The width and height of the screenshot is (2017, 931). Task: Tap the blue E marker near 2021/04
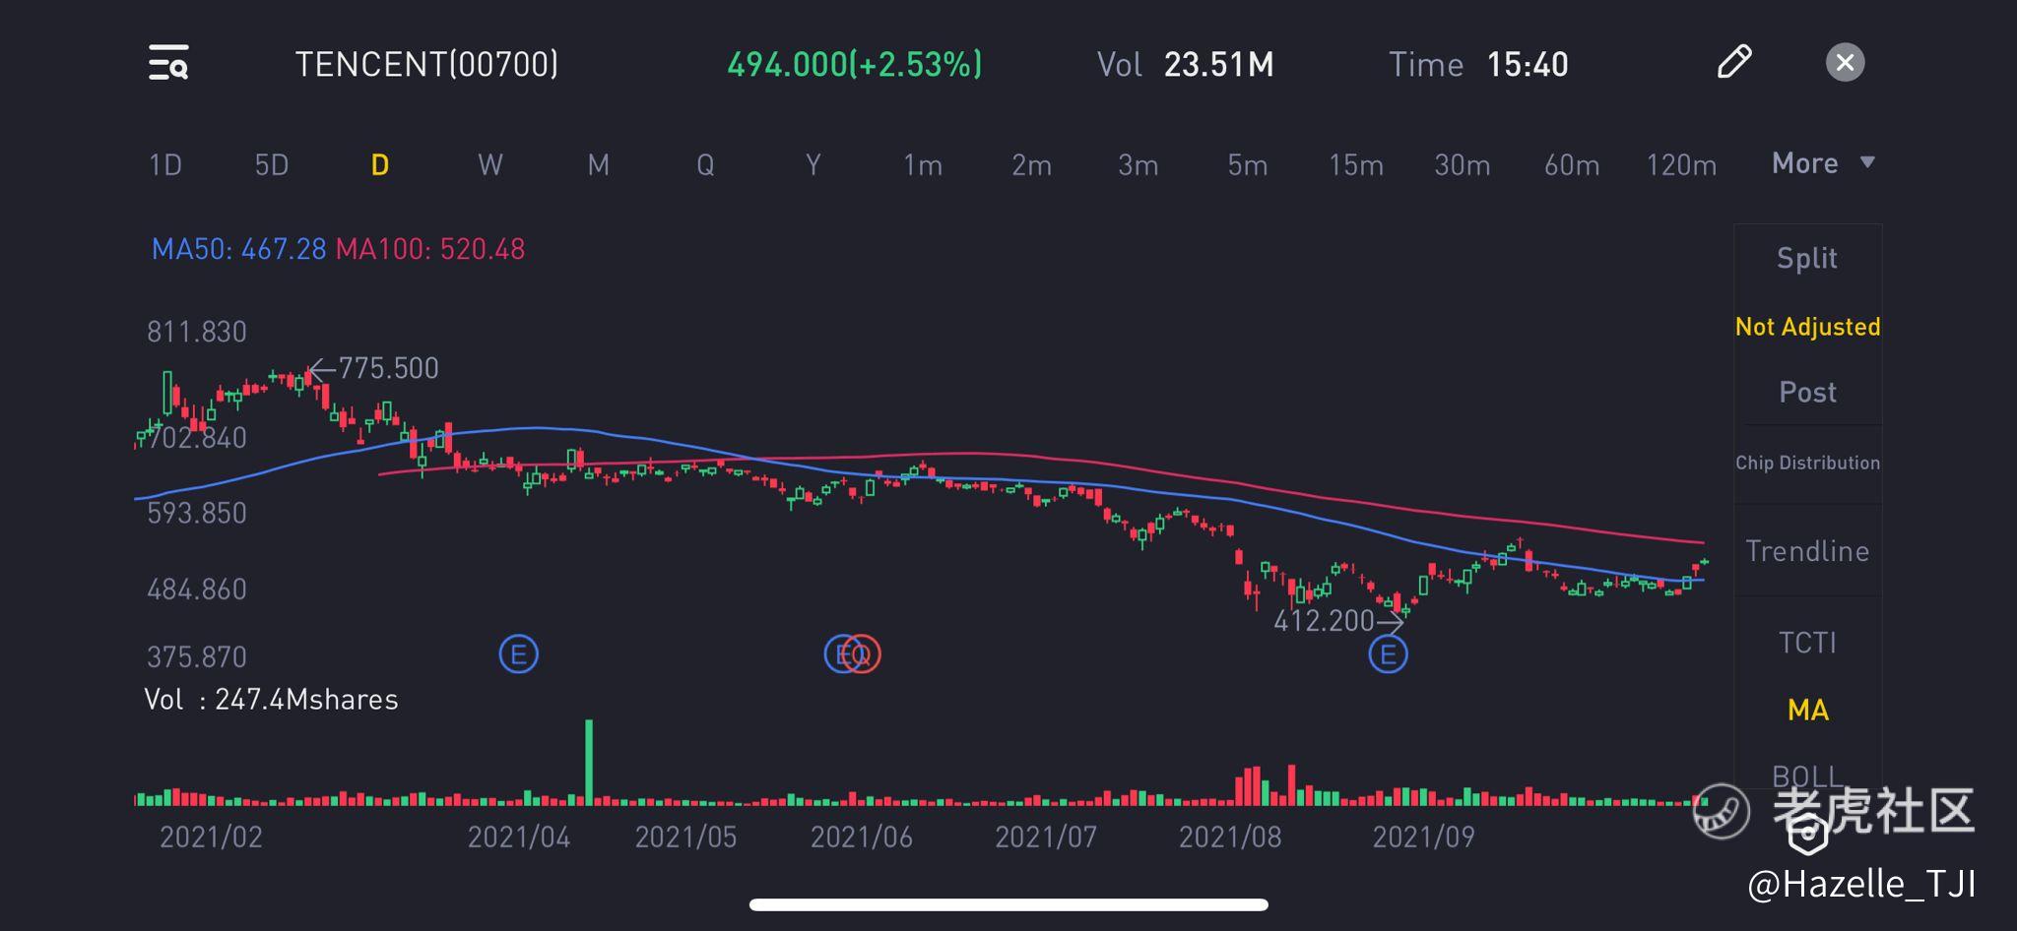click(519, 653)
